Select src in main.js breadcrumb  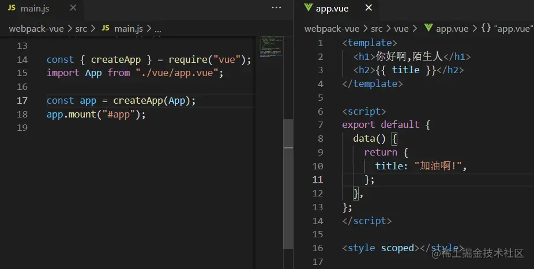tap(81, 29)
